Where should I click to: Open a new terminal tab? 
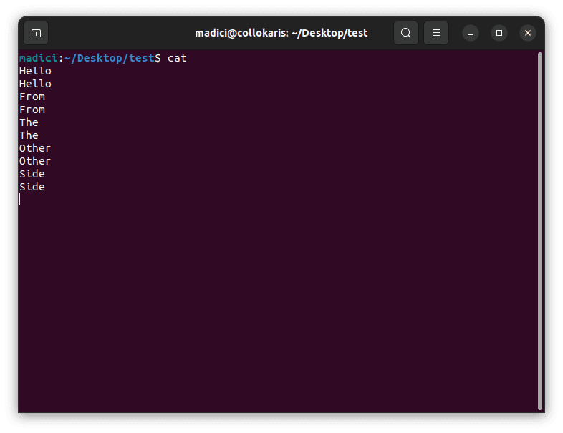(x=36, y=33)
